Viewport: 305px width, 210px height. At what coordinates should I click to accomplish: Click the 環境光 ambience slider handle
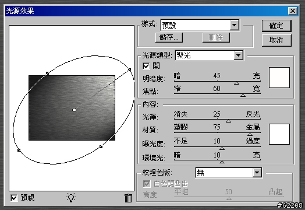(x=222, y=162)
